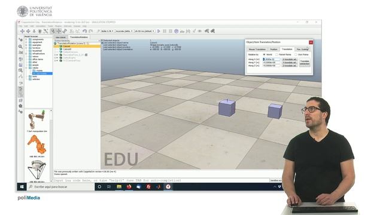383x215 pixels.
Task: Open the dynamics accuracy dropdown
Action: pyautogui.click(x=124, y=31)
